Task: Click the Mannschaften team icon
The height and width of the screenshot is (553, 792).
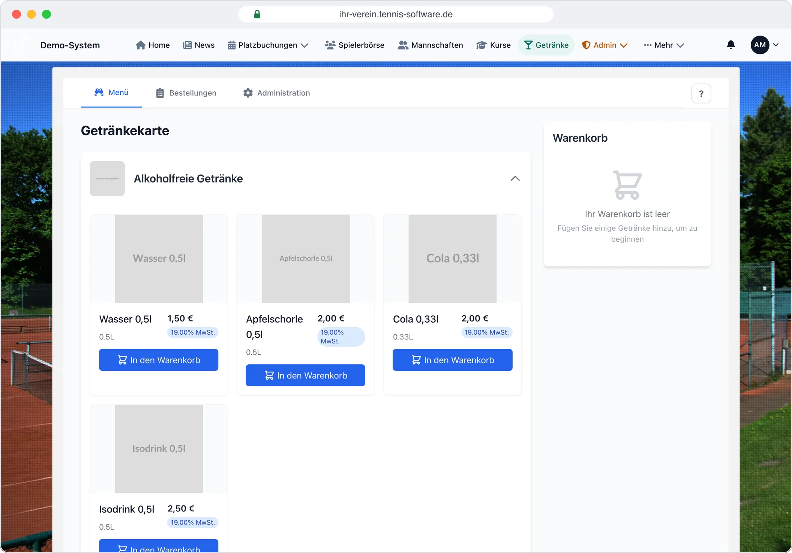Action: click(403, 45)
